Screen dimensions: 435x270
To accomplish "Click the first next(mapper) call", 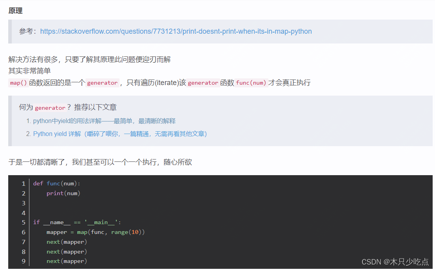I will tap(67, 241).
